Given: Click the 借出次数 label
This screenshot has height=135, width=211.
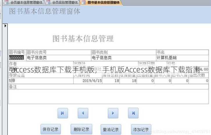Looking at the screenshot, I should pyautogui.click(x=197, y=75).
